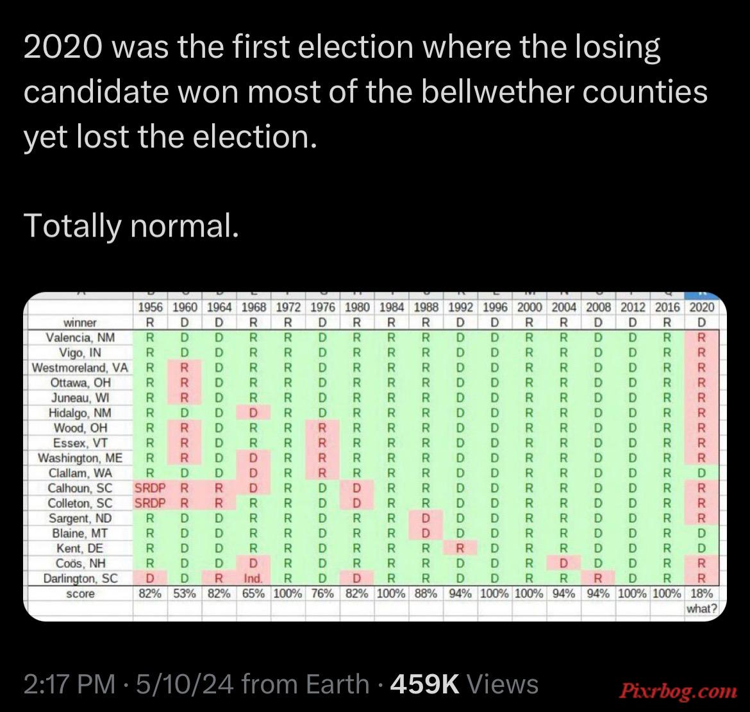750x712 pixels.
Task: Click the 459K Views count
Action: pyautogui.click(x=465, y=684)
